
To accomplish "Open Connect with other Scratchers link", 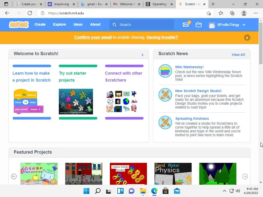I will tap(124, 76).
